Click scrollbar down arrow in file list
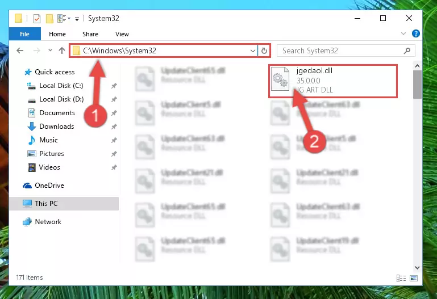 tap(417, 268)
